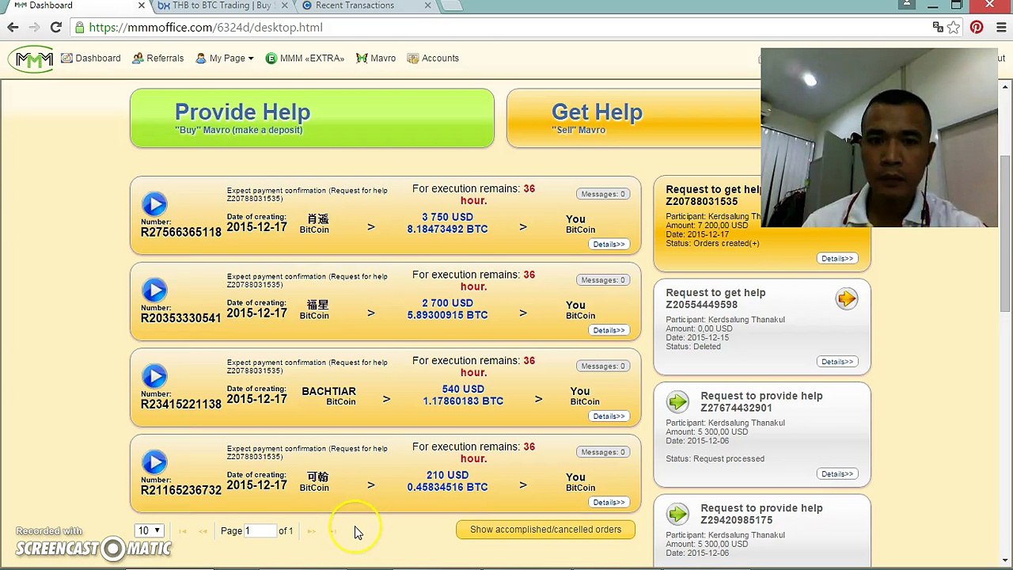Open the rows-per-page dropdown showing 10

[x=148, y=530]
